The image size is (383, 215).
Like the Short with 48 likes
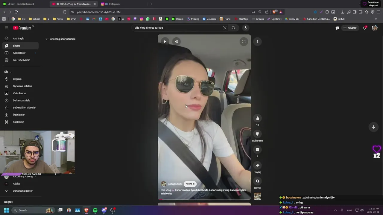click(257, 118)
